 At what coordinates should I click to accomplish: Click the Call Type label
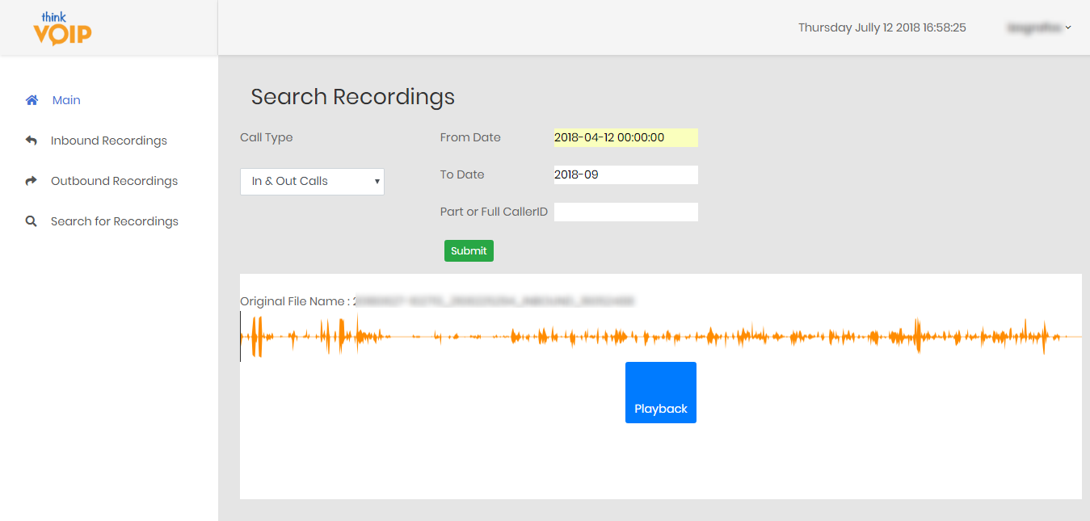(x=267, y=137)
